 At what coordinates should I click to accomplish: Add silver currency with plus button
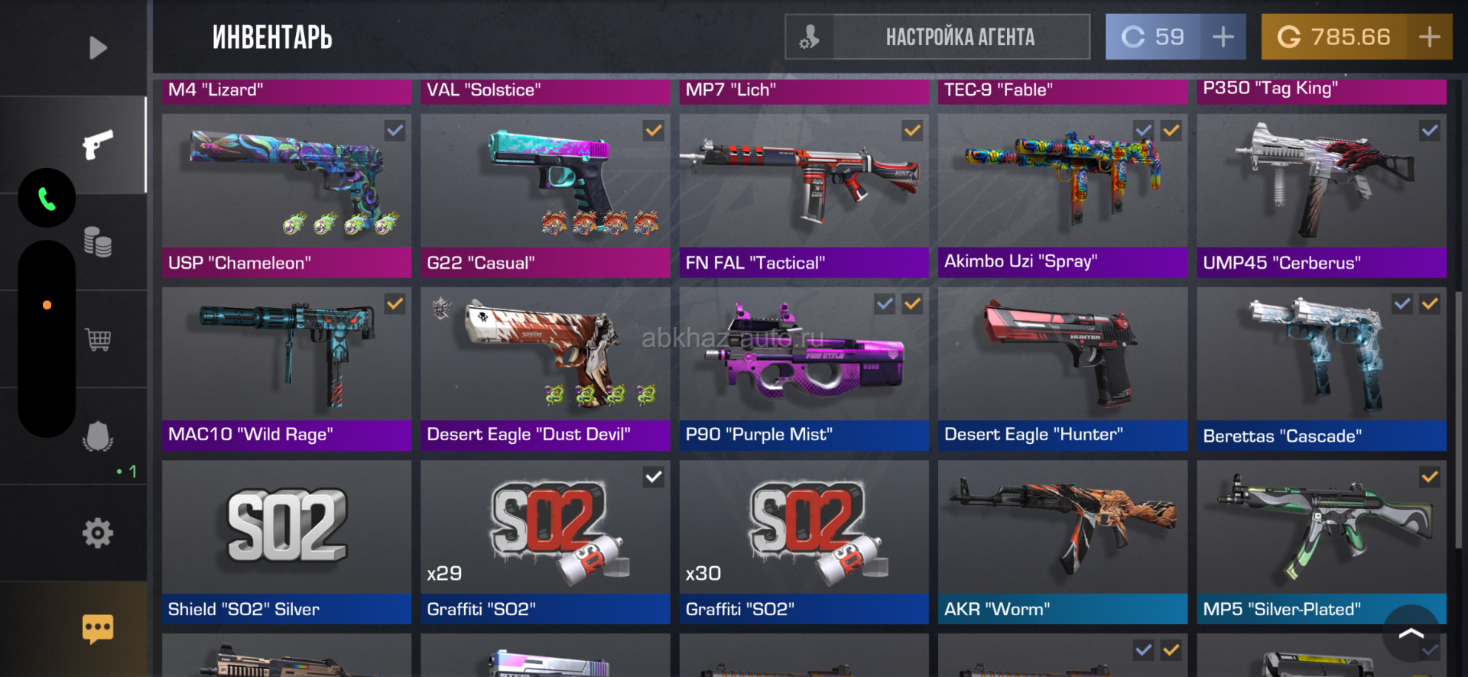[x=1223, y=37]
